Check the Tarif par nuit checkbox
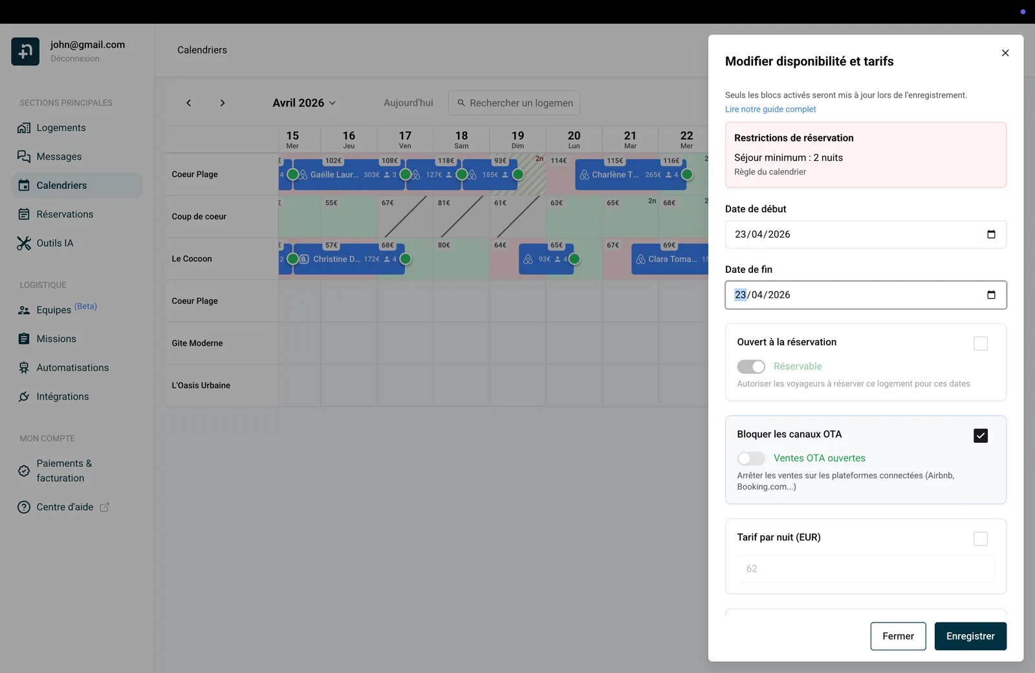 pyautogui.click(x=981, y=539)
